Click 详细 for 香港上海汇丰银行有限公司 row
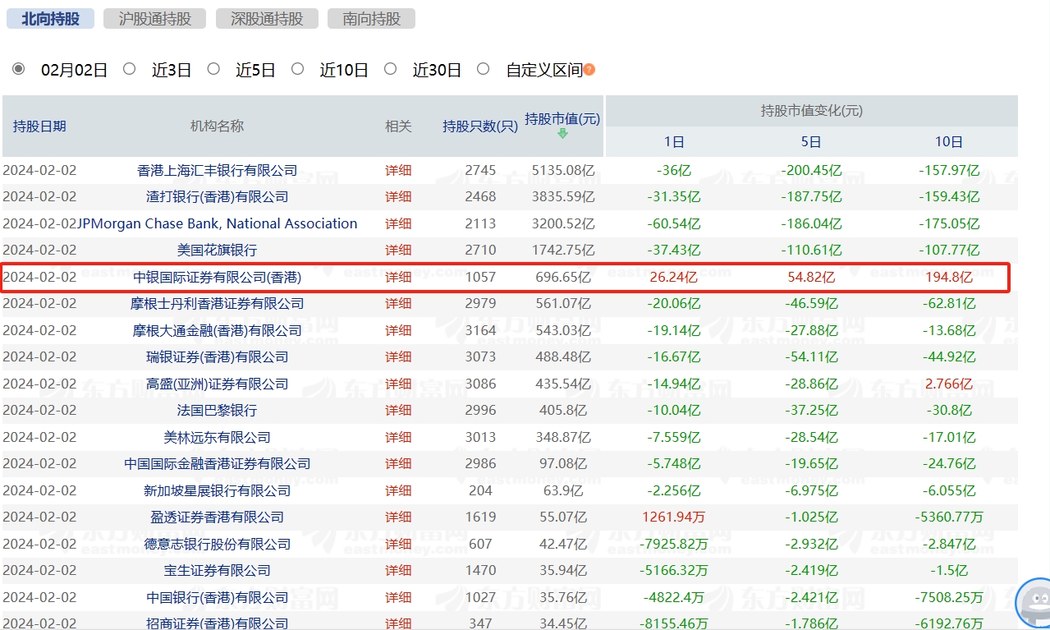 pos(398,170)
